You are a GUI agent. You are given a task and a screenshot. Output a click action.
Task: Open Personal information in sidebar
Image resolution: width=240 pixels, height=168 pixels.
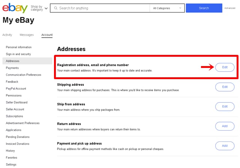click(x=19, y=47)
